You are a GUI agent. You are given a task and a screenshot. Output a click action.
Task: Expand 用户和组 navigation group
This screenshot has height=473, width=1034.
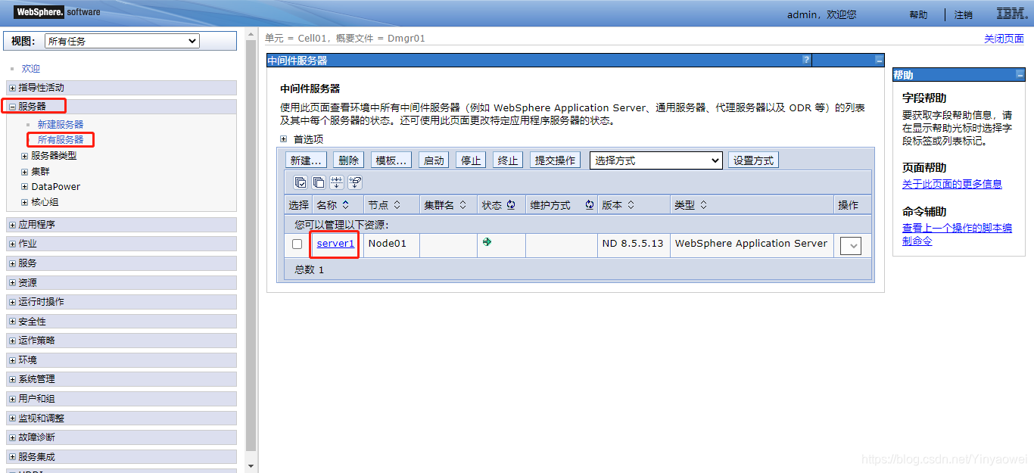tap(12, 399)
